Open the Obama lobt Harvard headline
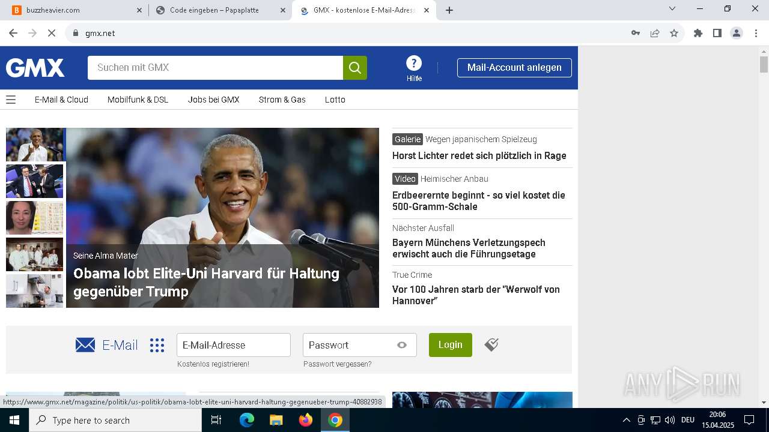 click(x=206, y=283)
